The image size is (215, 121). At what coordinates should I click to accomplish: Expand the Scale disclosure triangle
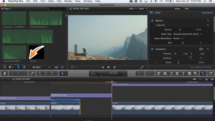[156, 63]
